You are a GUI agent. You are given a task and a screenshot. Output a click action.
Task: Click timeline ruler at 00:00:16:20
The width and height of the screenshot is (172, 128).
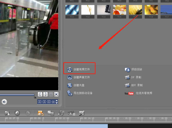(112, 118)
